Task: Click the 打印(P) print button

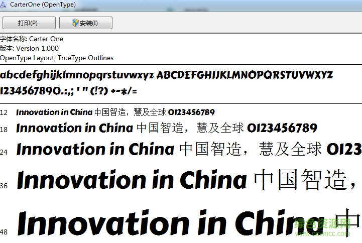Action: pyautogui.click(x=29, y=23)
